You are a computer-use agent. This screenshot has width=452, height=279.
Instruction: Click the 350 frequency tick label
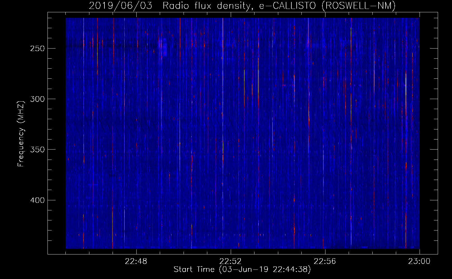coord(37,150)
